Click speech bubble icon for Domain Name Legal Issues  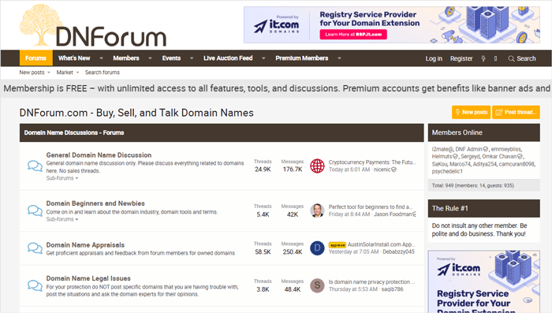35,285
